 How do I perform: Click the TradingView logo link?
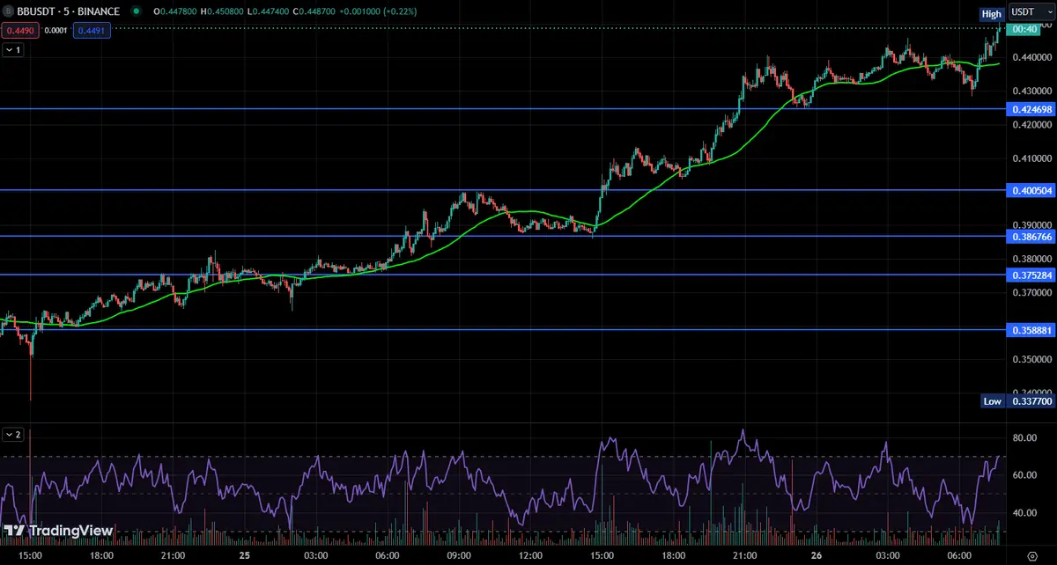coord(58,531)
